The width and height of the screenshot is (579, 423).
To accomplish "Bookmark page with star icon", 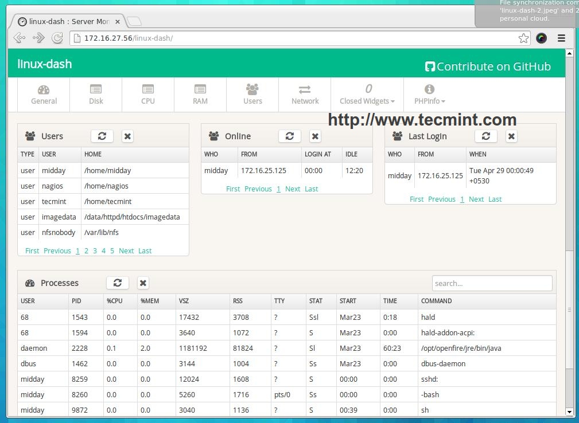I will pyautogui.click(x=523, y=38).
